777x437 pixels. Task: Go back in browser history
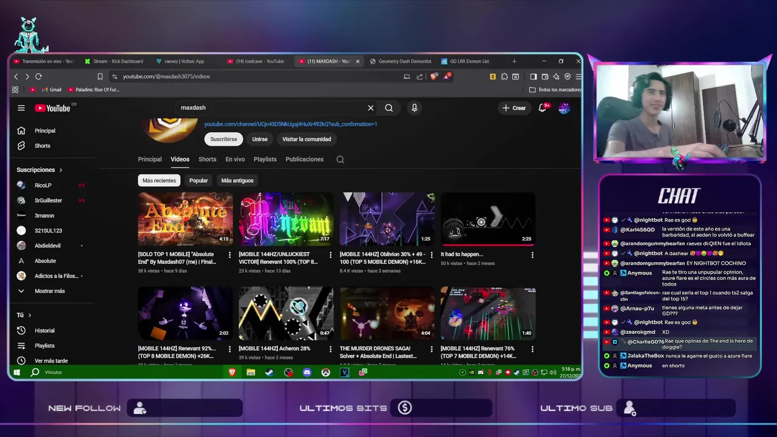(16, 76)
